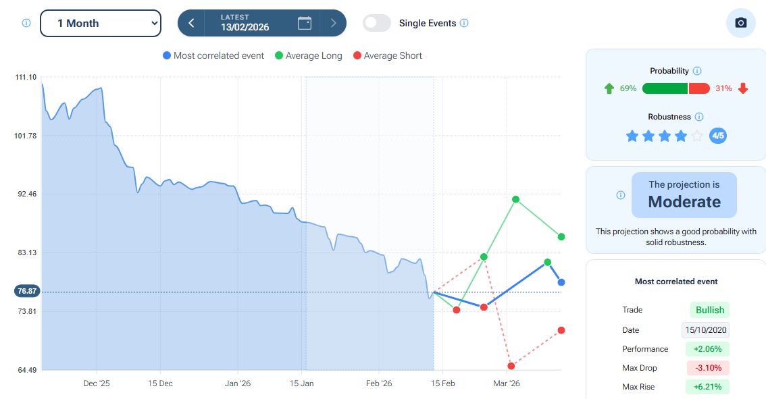Click the 15/10/2020 event date
The height and width of the screenshot is (399, 766).
705,330
